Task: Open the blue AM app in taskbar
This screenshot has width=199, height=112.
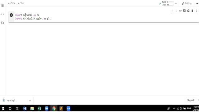Action: [68, 109]
